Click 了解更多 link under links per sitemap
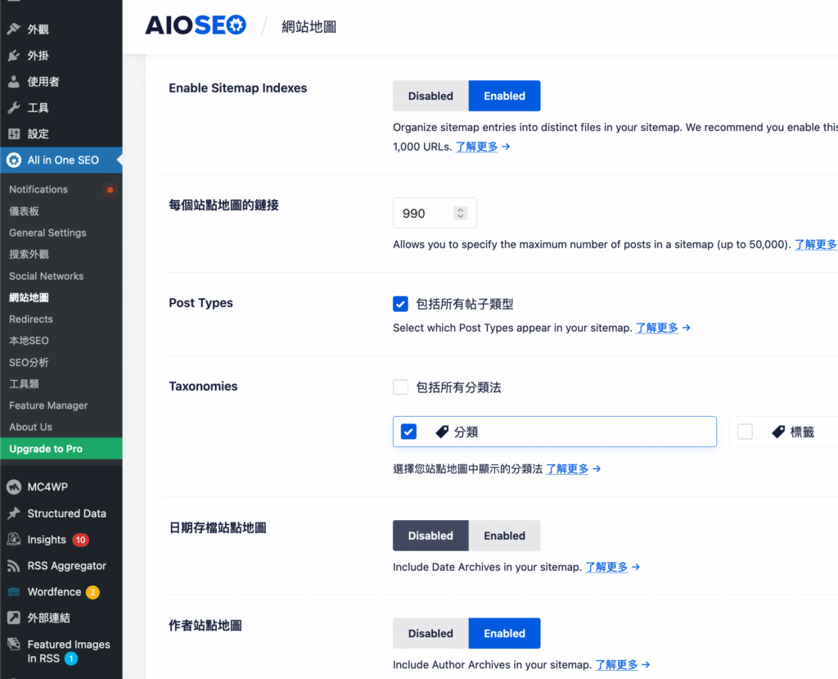The width and height of the screenshot is (838, 679). (816, 245)
